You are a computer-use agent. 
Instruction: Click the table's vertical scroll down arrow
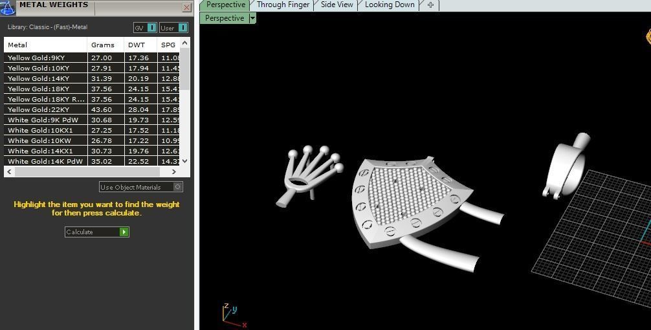click(x=185, y=161)
